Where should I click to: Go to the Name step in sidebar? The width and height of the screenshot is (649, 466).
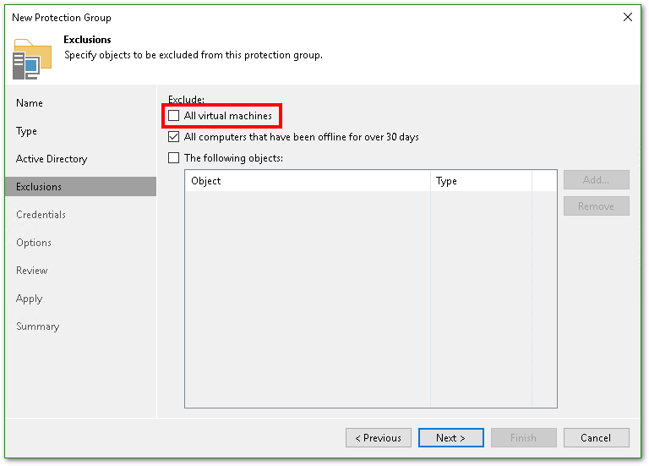(x=30, y=103)
